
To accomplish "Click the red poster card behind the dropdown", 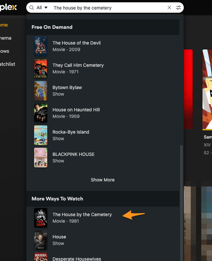I will click(188, 89).
